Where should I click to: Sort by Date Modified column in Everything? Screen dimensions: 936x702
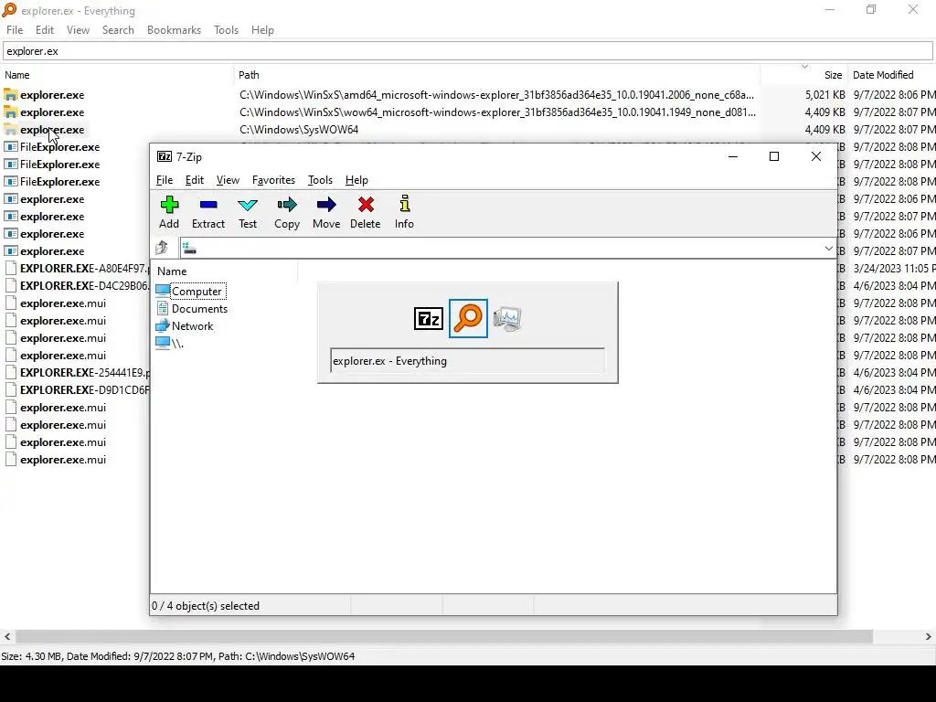tap(892, 75)
